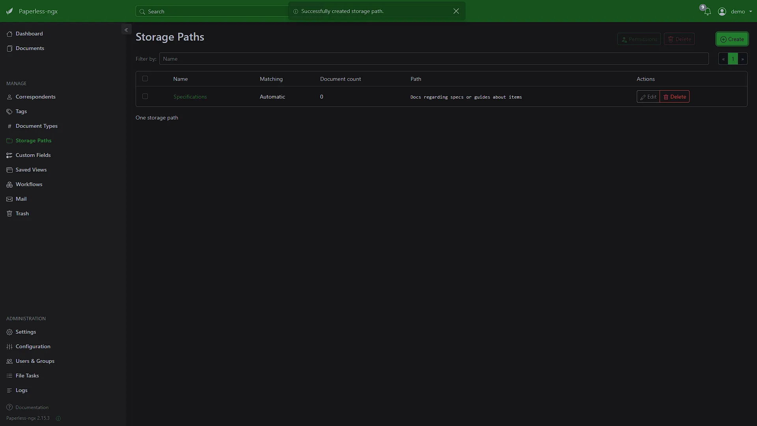Image resolution: width=757 pixels, height=426 pixels.
Task: Click the Configuration sliders icon
Action: (x=9, y=347)
